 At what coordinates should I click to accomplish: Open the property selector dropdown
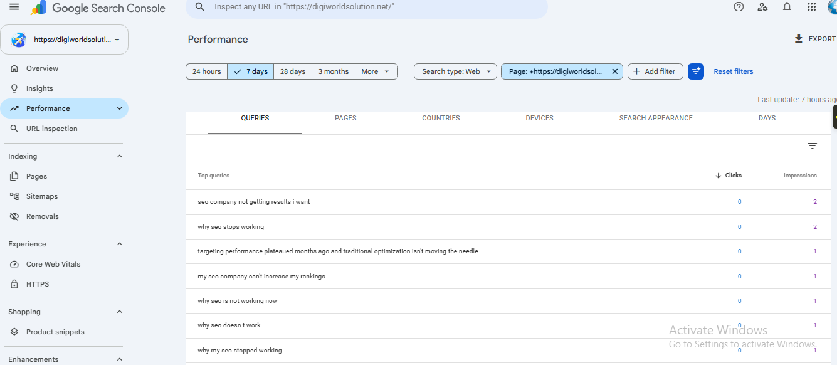65,40
